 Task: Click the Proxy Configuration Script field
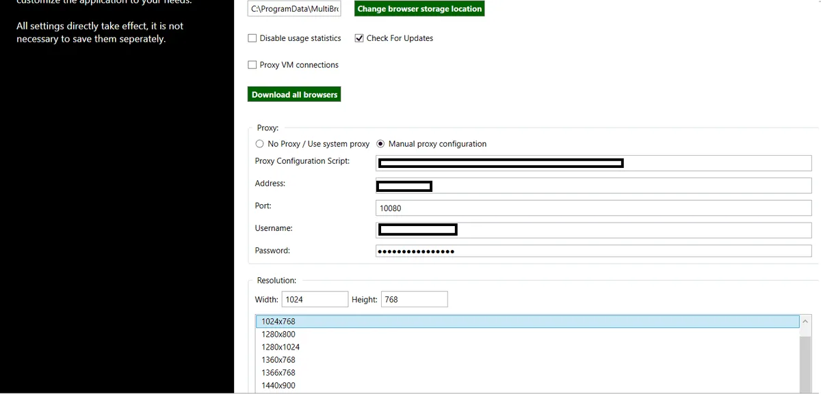coord(594,163)
